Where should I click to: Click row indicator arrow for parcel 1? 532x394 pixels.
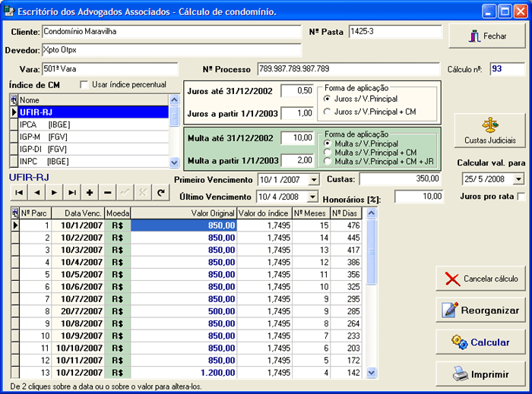click(15, 225)
